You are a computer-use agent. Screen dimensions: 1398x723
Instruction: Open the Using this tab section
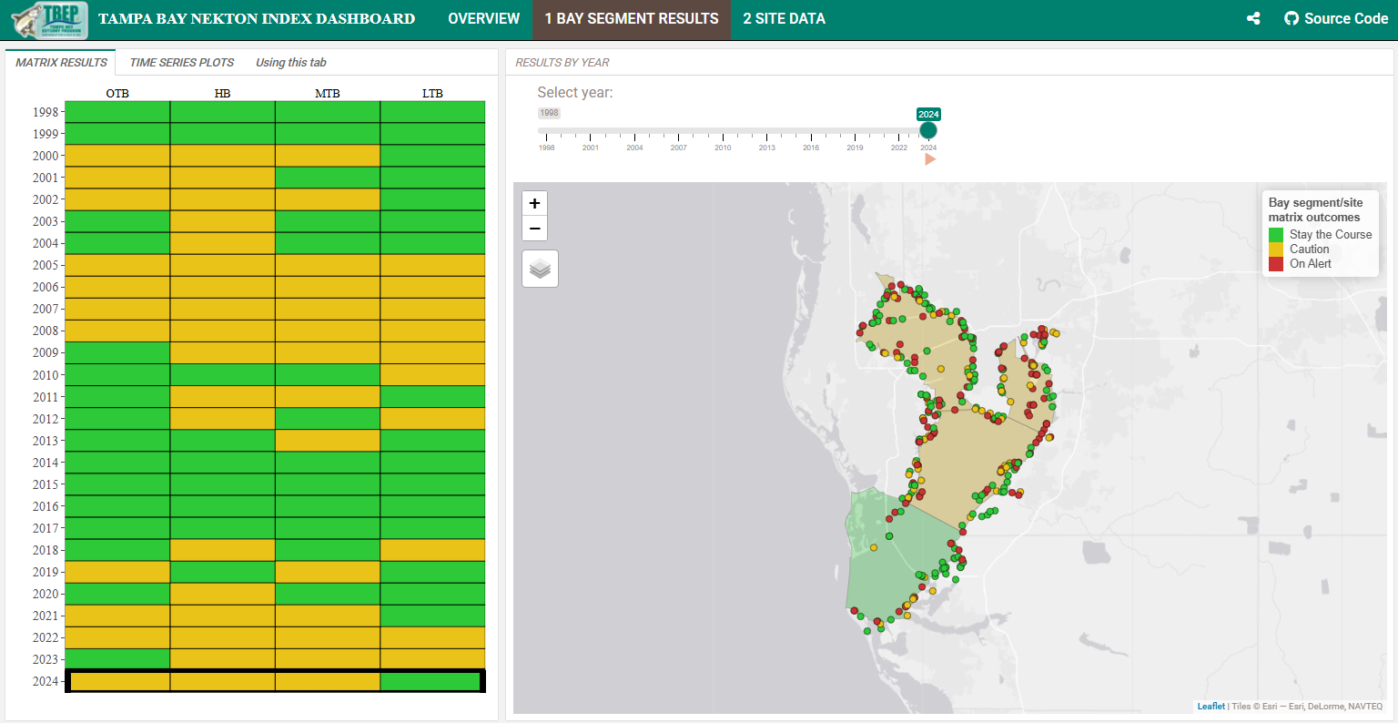point(290,63)
